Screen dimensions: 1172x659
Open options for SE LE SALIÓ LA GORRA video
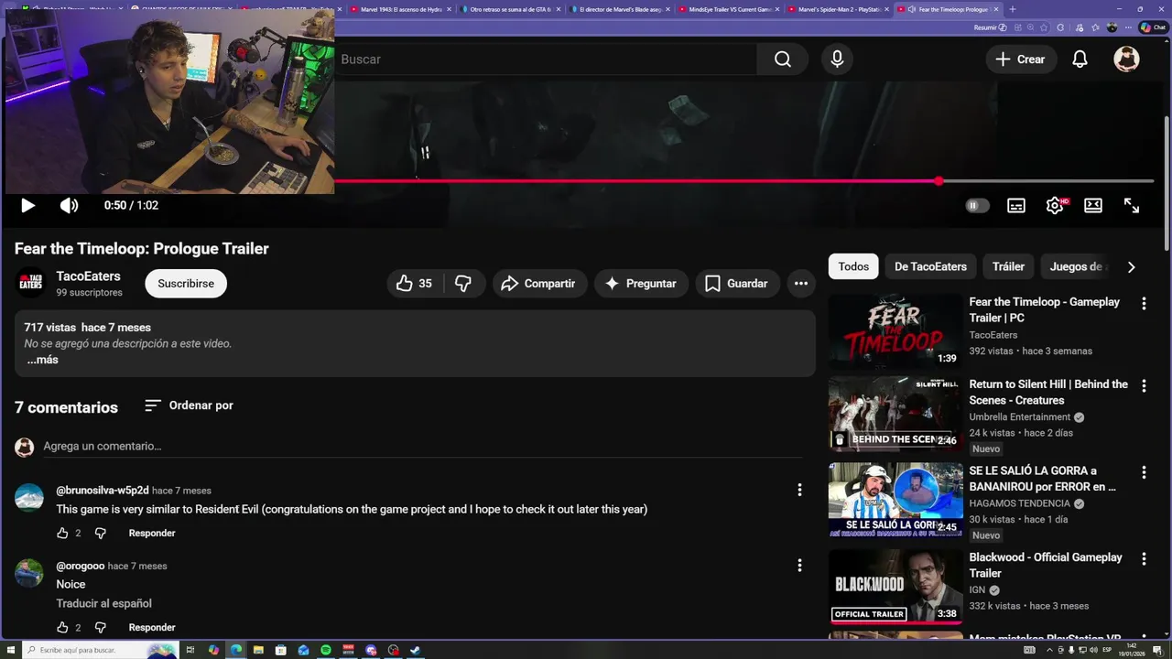1144,472
